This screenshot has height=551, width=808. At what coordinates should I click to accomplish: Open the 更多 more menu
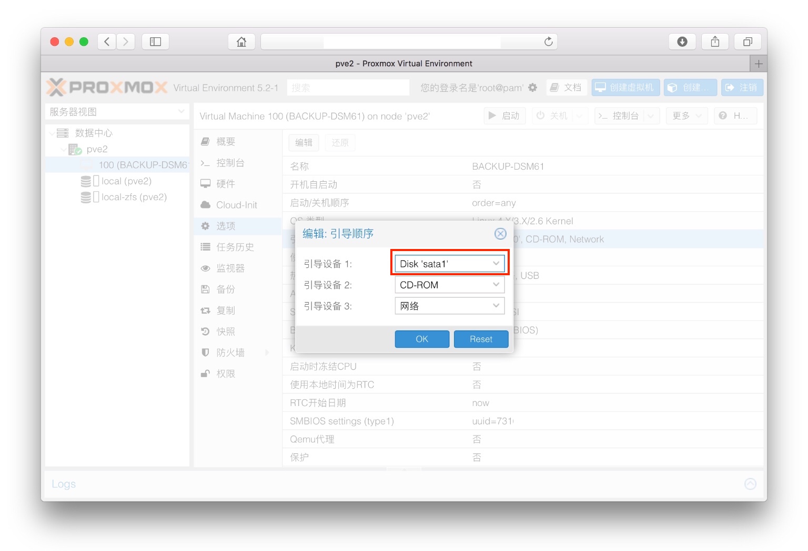pos(686,116)
